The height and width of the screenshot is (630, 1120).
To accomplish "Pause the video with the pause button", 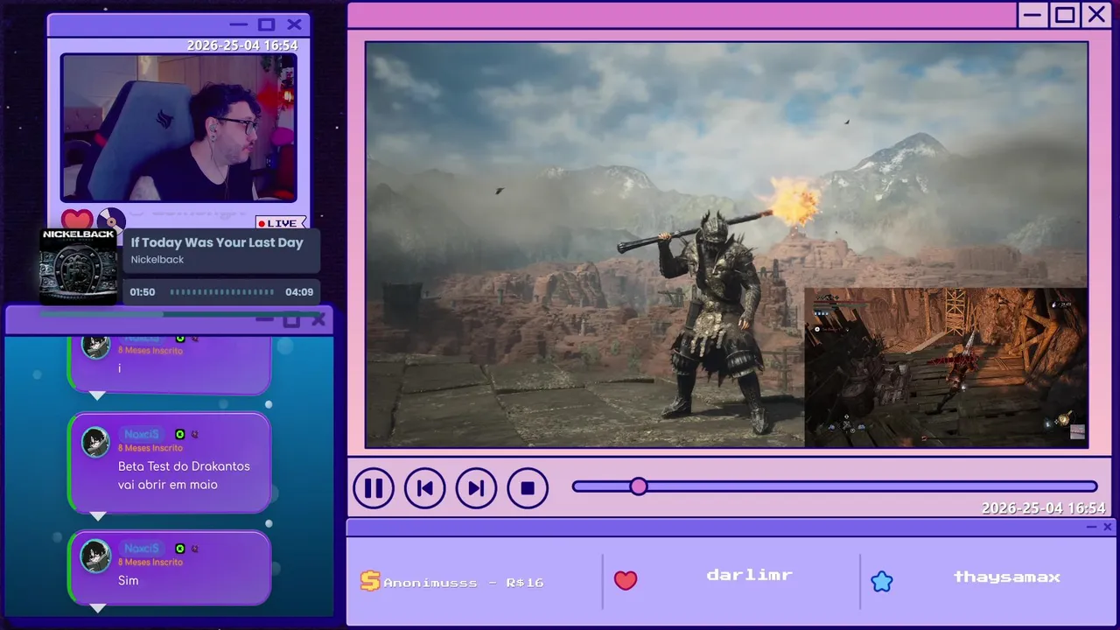I will [374, 487].
